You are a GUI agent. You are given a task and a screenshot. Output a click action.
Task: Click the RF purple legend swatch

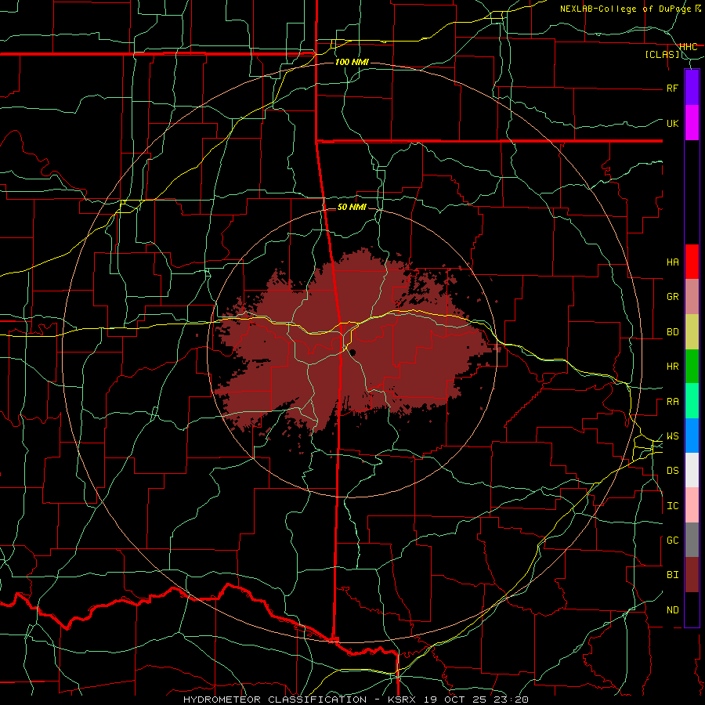pyautogui.click(x=692, y=88)
